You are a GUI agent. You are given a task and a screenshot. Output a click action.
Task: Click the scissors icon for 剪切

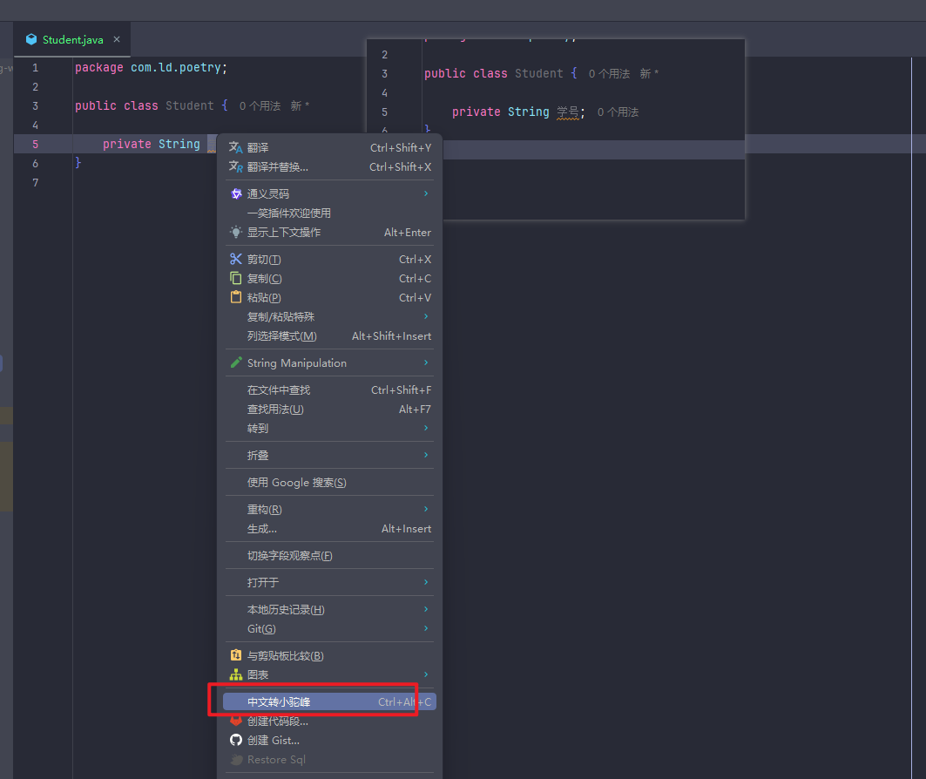coord(235,260)
